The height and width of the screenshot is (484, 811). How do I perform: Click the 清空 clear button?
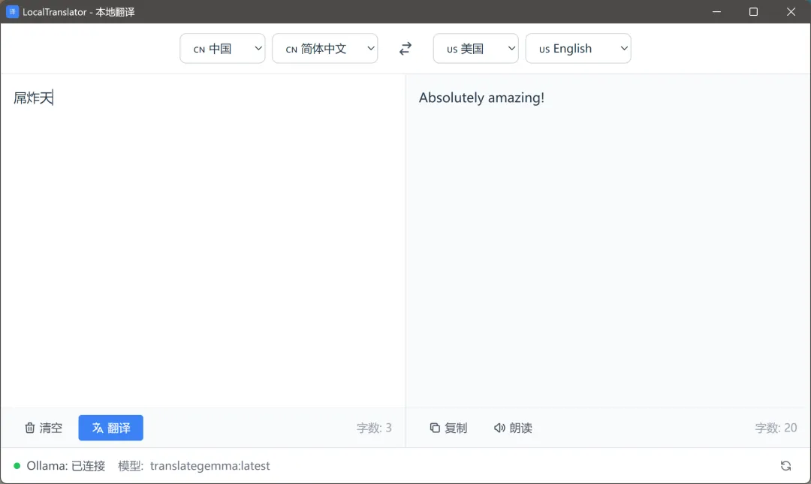[x=44, y=428]
